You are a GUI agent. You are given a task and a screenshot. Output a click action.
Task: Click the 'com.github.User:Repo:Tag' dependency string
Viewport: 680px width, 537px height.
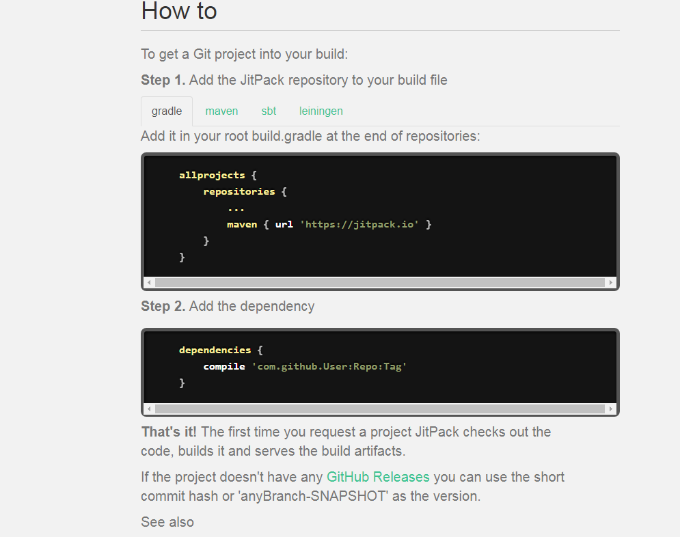pyautogui.click(x=329, y=366)
